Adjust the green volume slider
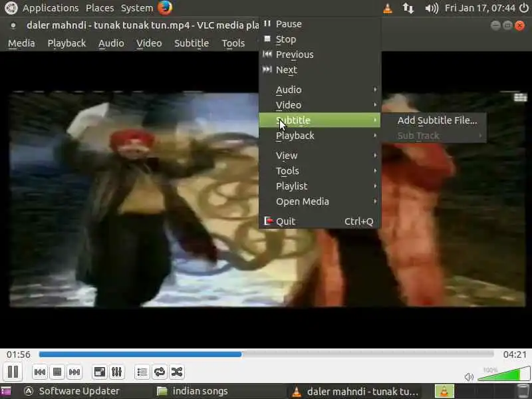This screenshot has height=399, width=532. [503, 374]
